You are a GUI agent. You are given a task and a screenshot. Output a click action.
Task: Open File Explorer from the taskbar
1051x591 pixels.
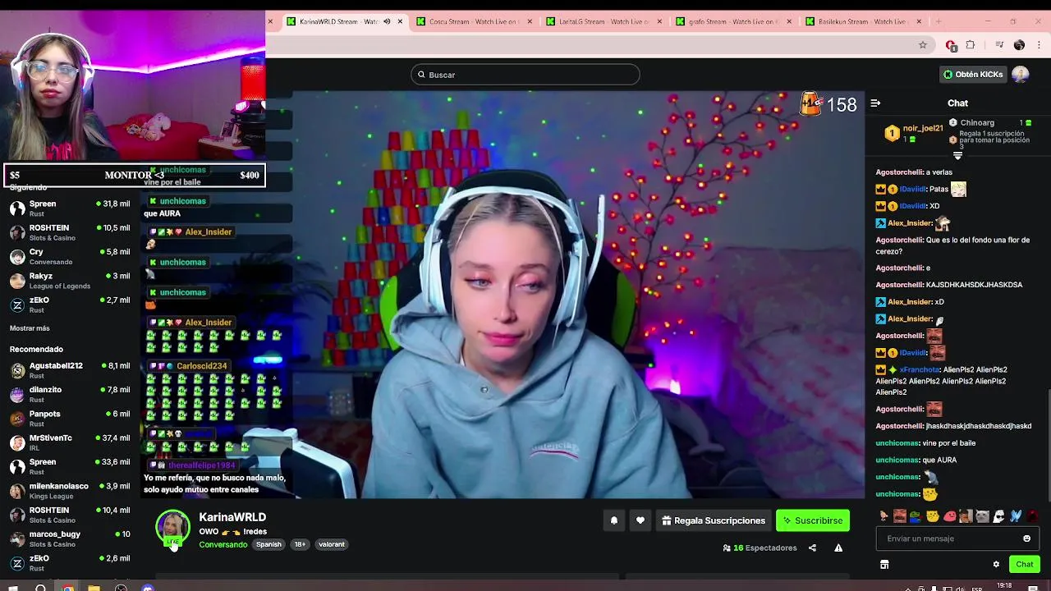94,588
